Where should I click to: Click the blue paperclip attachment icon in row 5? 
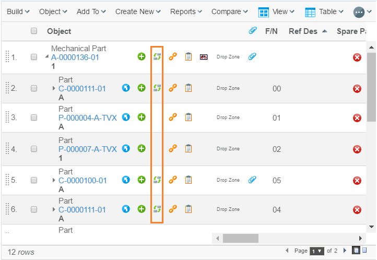pos(252,180)
